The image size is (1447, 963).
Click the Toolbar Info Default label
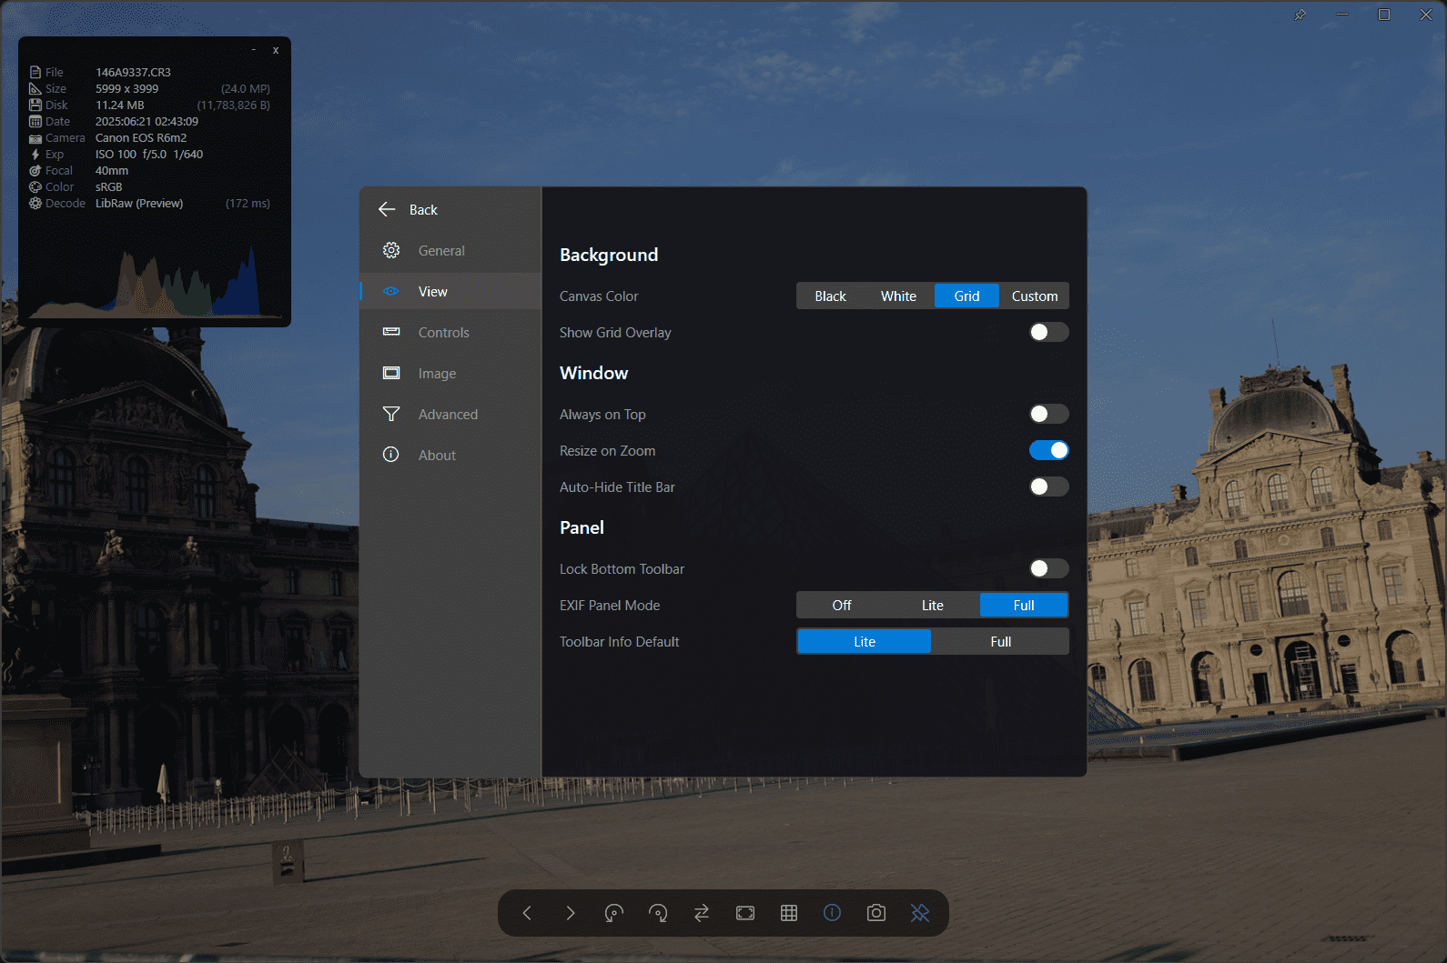(x=620, y=642)
